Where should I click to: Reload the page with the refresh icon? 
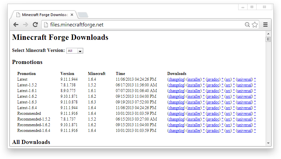point(35,24)
